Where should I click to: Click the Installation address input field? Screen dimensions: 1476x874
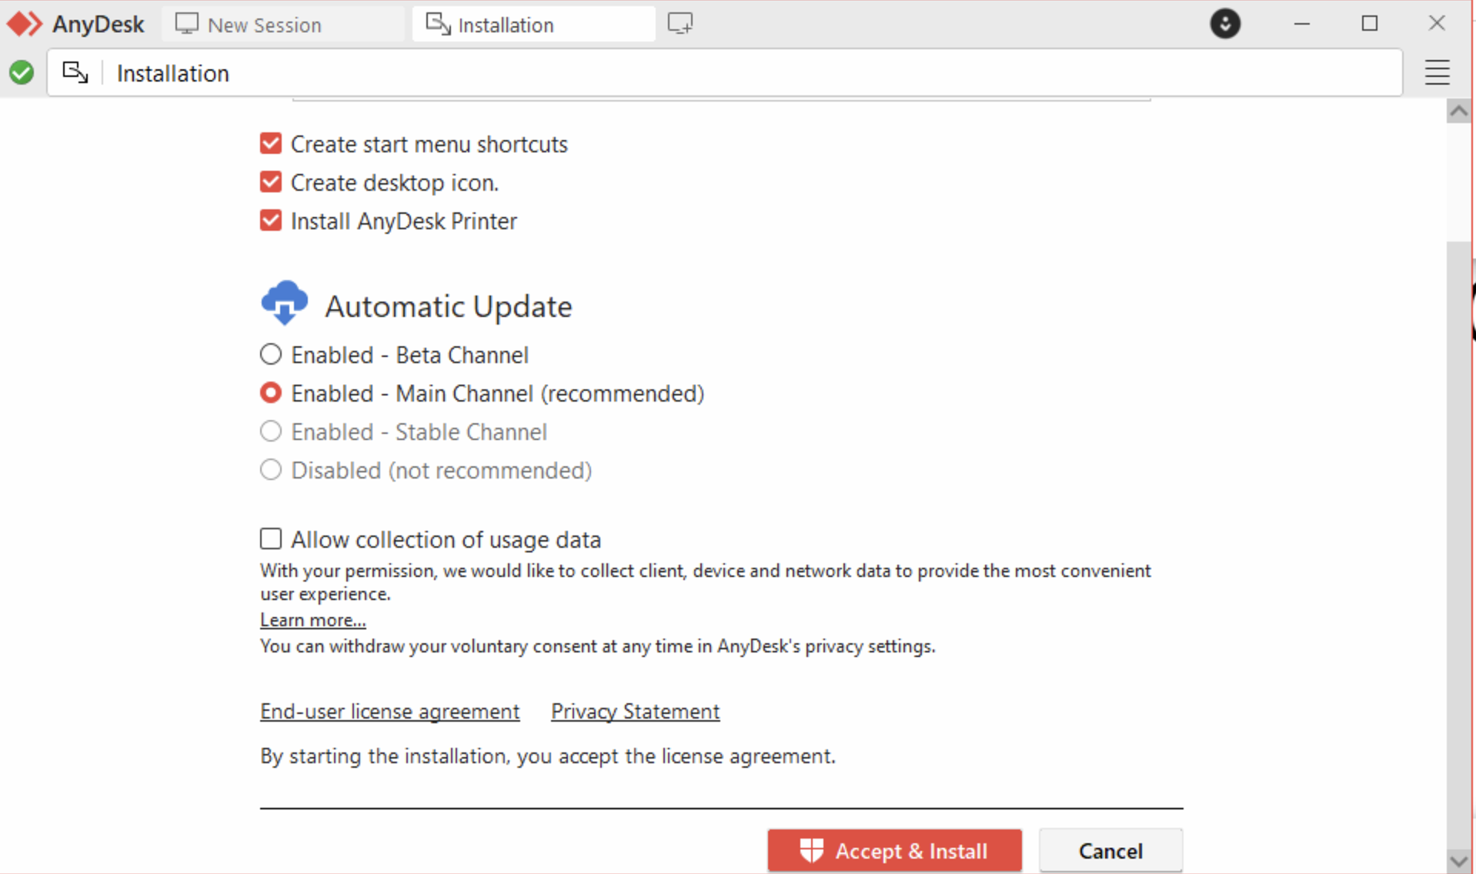coord(724,73)
